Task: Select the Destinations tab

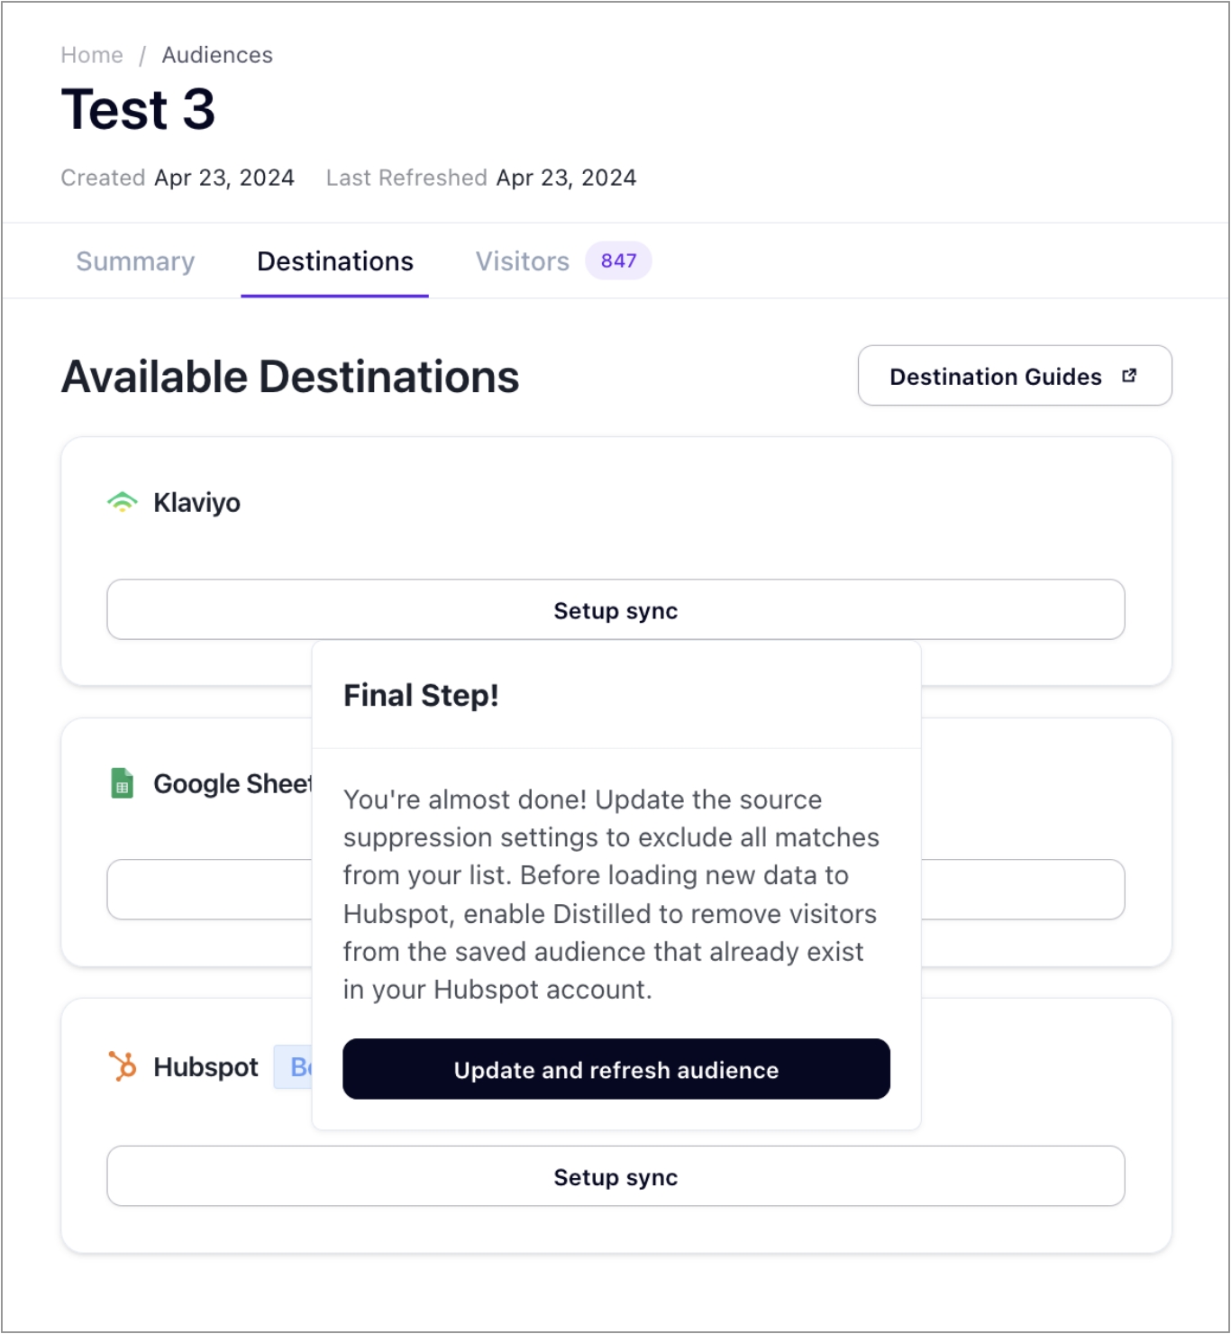Action: (334, 261)
